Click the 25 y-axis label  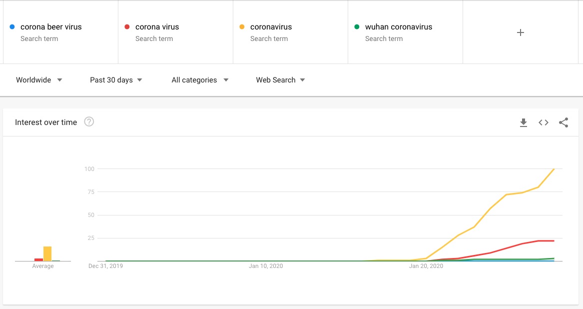[91, 238]
